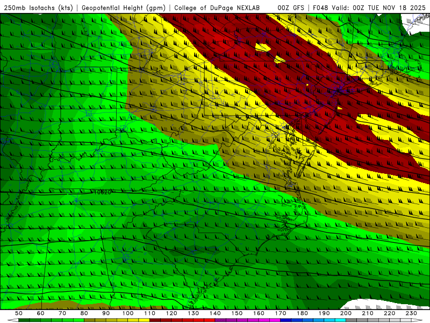Click the dark green color bar swatch below 50
This screenshot has width=430, height=323.
(x=24, y=320)
